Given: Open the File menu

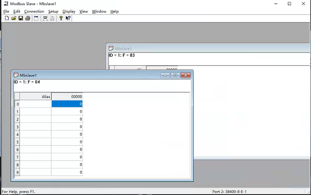Looking at the screenshot, I should (6, 12).
